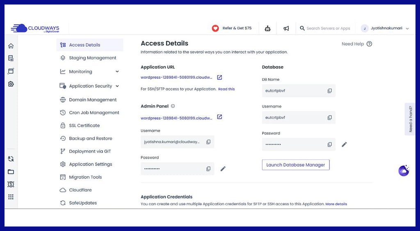Open the Jyotishnakumari account dropdown
Screen dimensions: 420x231
(407, 28)
